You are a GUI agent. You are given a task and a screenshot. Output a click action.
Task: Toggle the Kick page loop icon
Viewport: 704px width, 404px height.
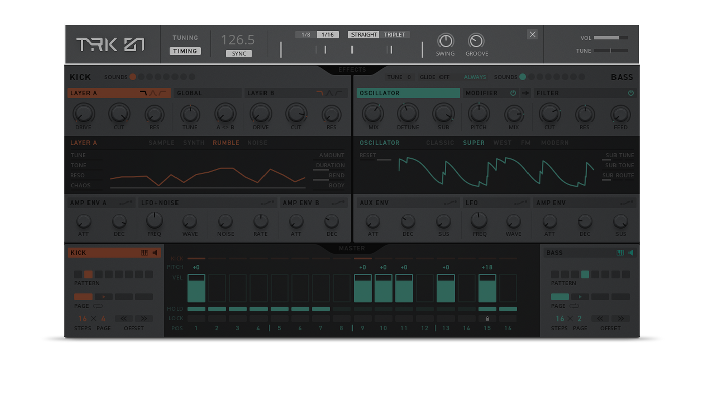pos(98,306)
